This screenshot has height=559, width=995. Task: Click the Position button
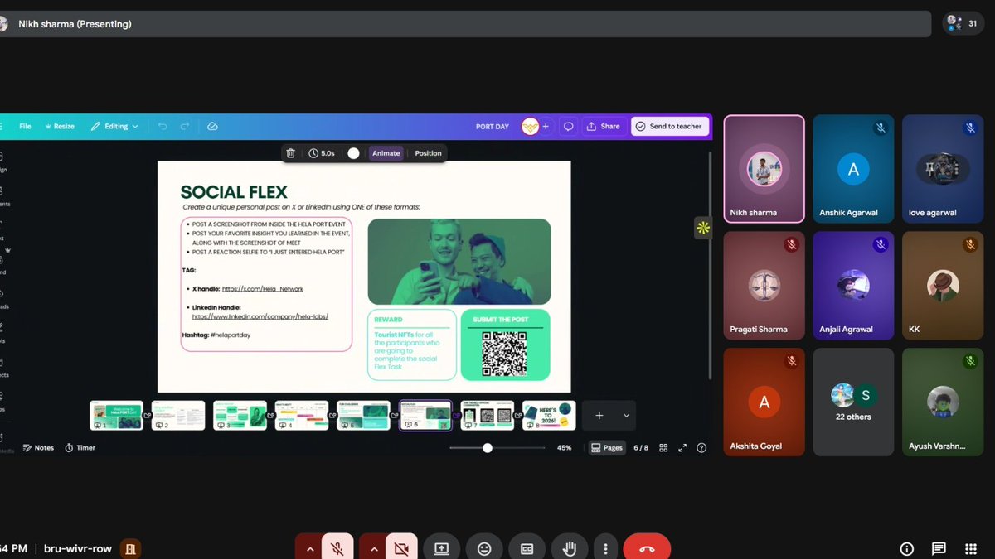coord(428,153)
